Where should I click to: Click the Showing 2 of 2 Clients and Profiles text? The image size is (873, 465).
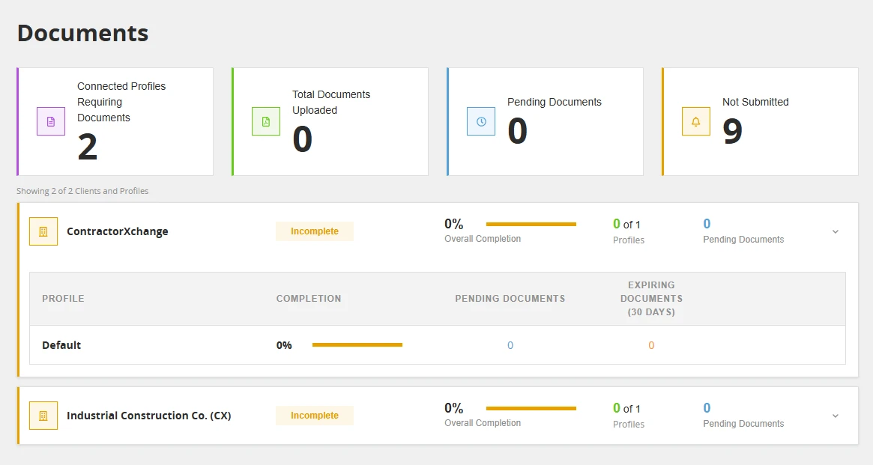tap(82, 191)
